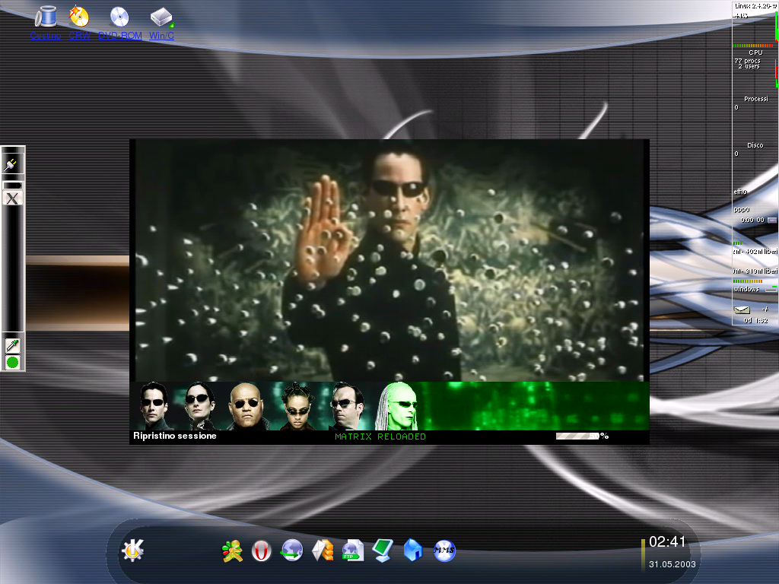Click the splash progress bar beside the percentage
Screen dimensions: 779x584
(577, 436)
